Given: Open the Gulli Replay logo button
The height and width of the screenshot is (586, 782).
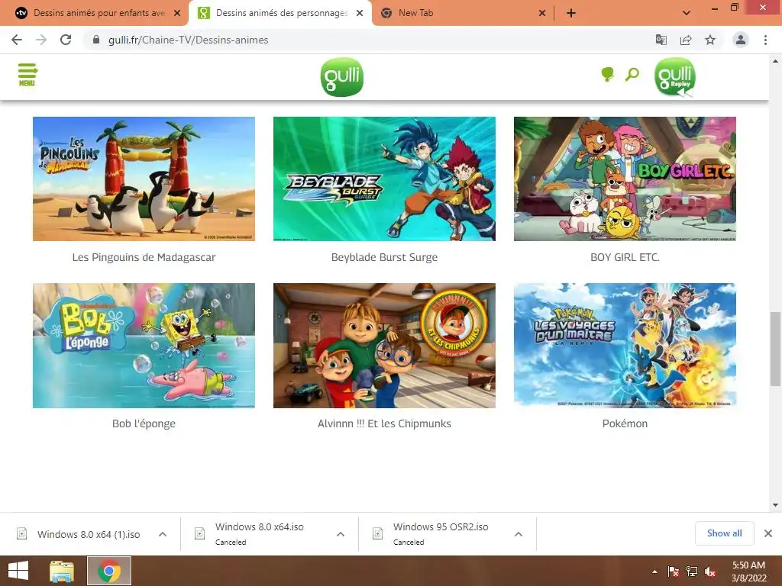Looking at the screenshot, I should [x=675, y=77].
